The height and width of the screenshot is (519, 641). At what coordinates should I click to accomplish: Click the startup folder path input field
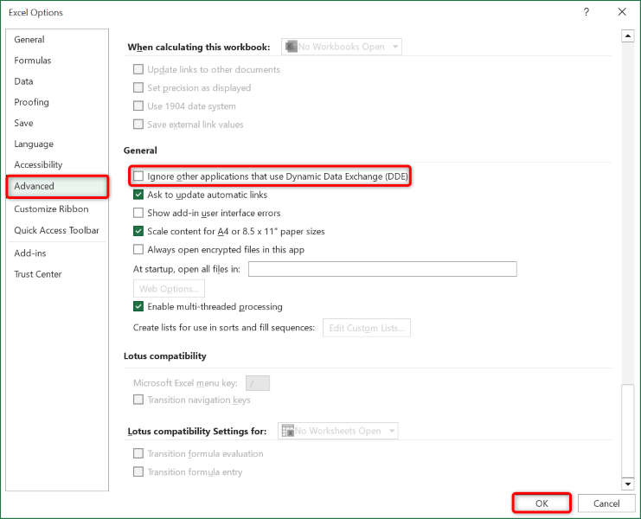(382, 269)
